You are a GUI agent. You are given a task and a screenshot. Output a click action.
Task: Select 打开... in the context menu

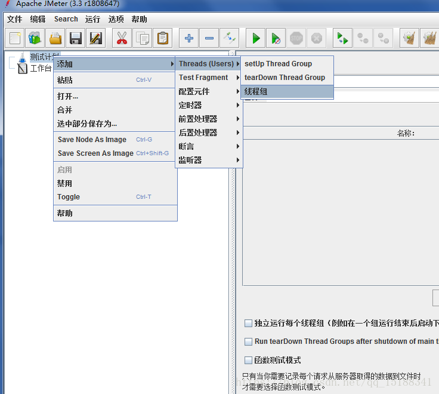coord(115,96)
